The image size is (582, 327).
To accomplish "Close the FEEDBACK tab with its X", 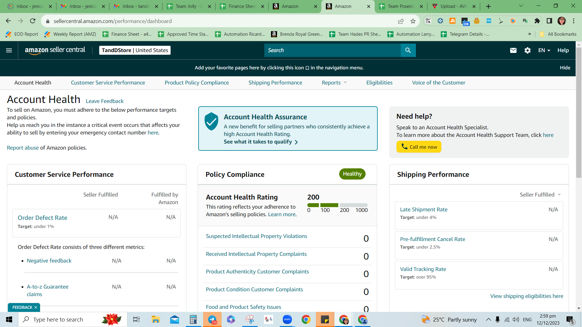I will (x=36, y=307).
